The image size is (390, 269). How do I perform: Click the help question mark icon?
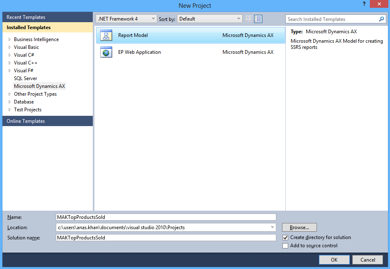tap(364, 4)
